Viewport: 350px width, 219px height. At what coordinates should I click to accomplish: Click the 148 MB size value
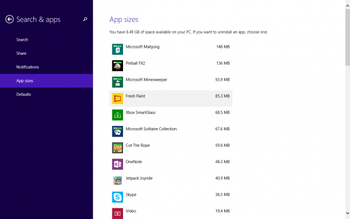pyautogui.click(x=223, y=47)
